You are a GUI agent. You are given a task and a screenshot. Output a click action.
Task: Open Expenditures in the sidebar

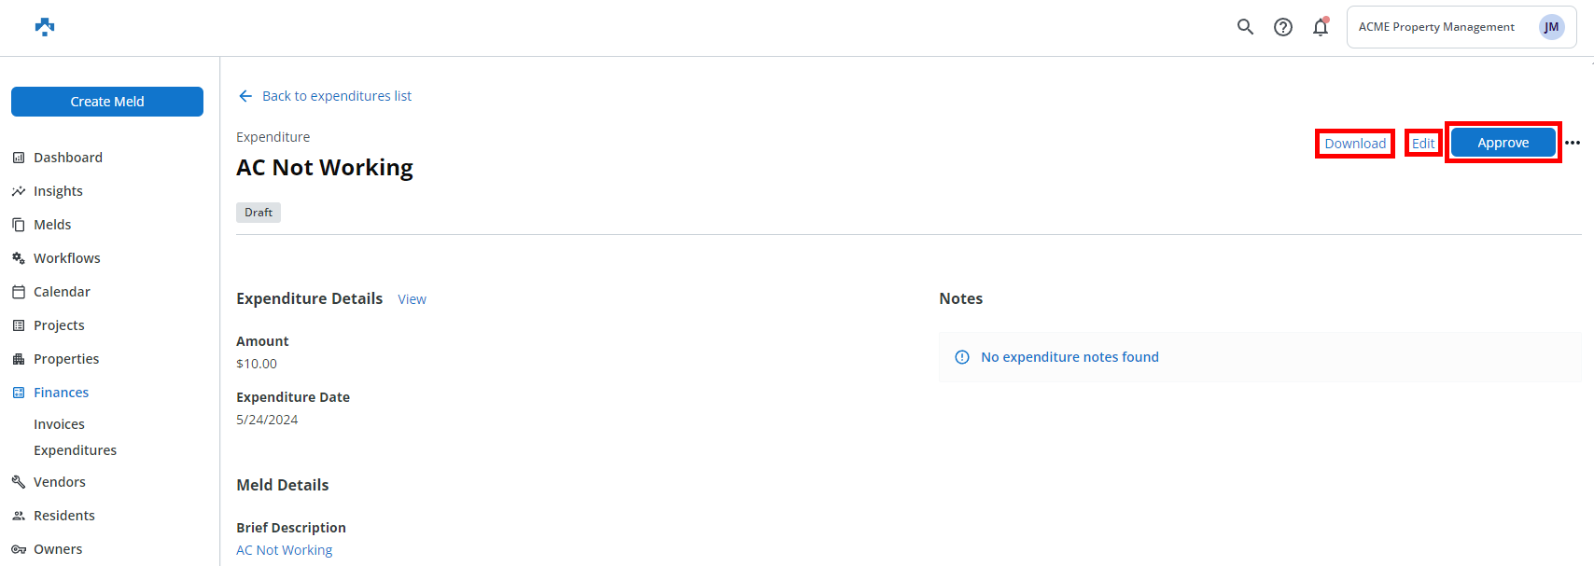(75, 450)
